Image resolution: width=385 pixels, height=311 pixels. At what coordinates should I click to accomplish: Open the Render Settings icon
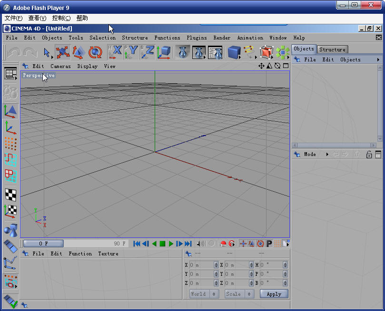(x=215, y=52)
